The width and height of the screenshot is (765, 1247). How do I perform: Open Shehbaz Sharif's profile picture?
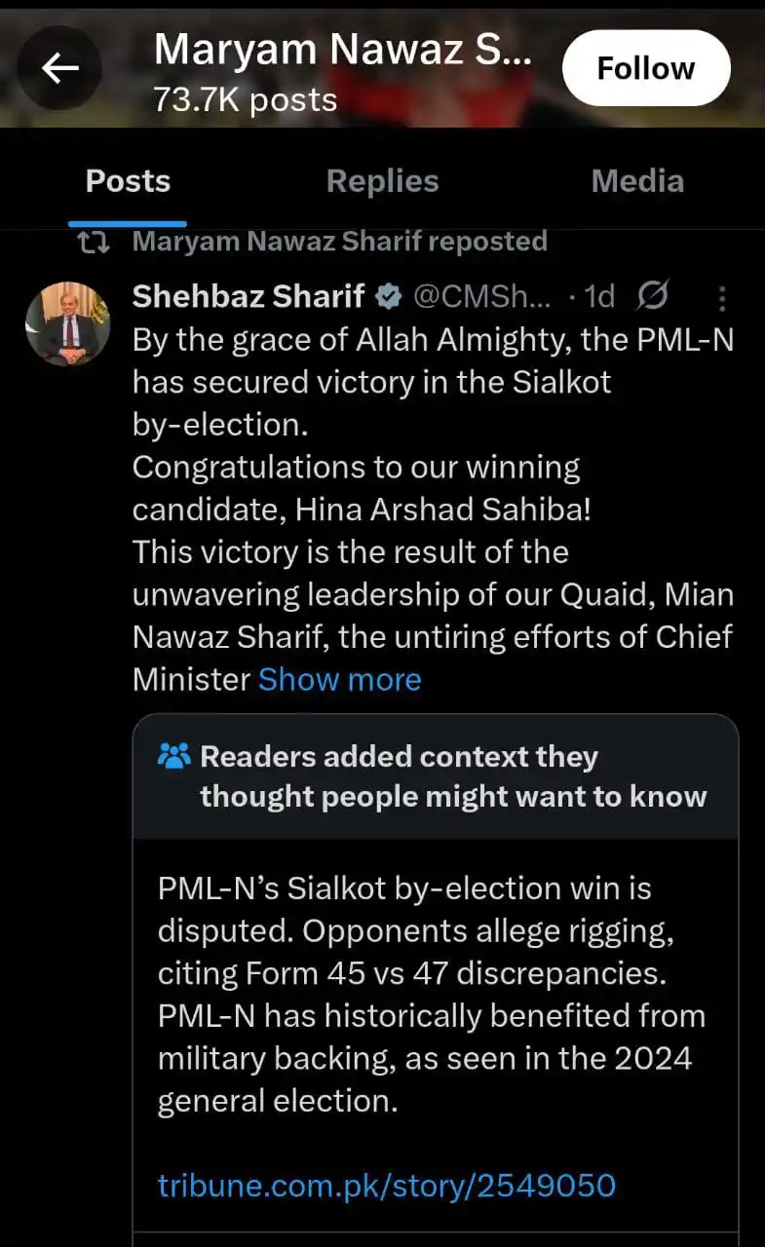(67, 323)
